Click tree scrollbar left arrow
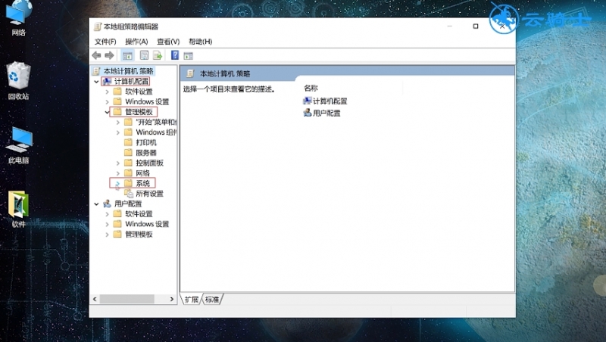606x342 pixels. 95,299
